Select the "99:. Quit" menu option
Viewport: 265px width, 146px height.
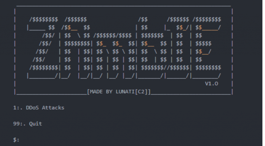click(x=27, y=124)
